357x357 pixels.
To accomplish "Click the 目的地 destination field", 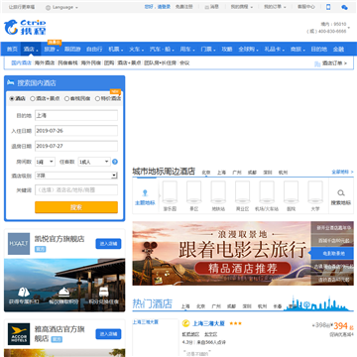I will coord(76,115).
